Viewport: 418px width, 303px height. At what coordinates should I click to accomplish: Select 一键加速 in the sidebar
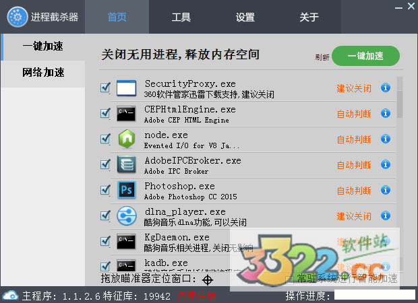[43, 46]
